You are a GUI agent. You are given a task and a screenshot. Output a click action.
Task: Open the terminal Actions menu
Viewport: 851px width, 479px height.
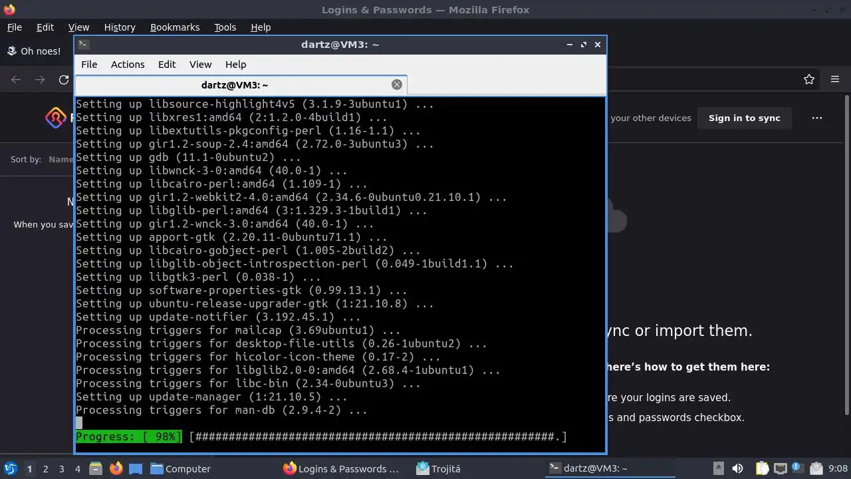click(128, 65)
